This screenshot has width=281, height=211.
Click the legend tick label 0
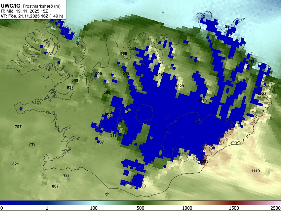[x=2, y=208]
